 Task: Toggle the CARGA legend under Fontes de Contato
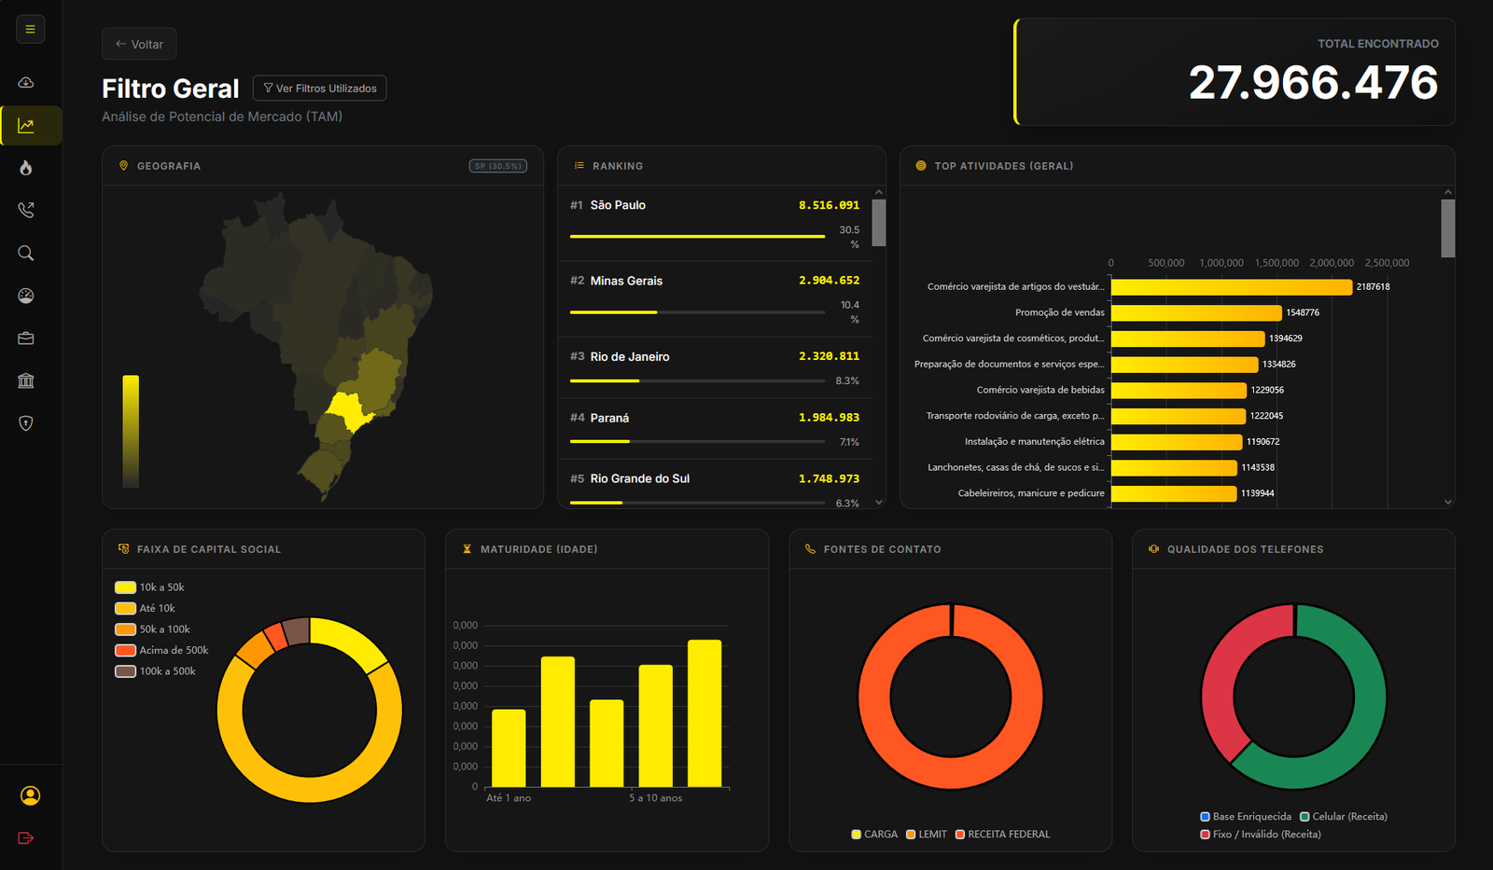(873, 834)
